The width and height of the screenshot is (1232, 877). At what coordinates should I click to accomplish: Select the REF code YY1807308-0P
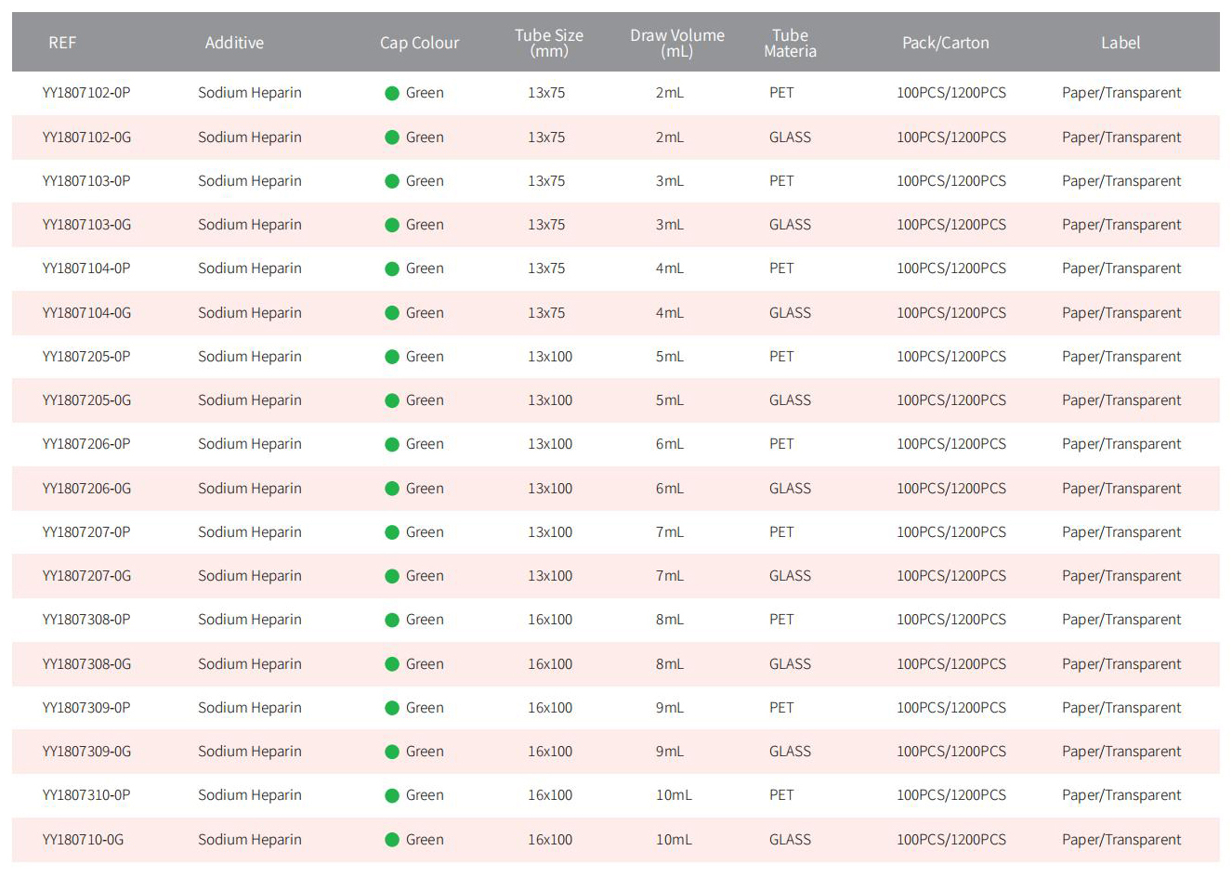(x=86, y=620)
